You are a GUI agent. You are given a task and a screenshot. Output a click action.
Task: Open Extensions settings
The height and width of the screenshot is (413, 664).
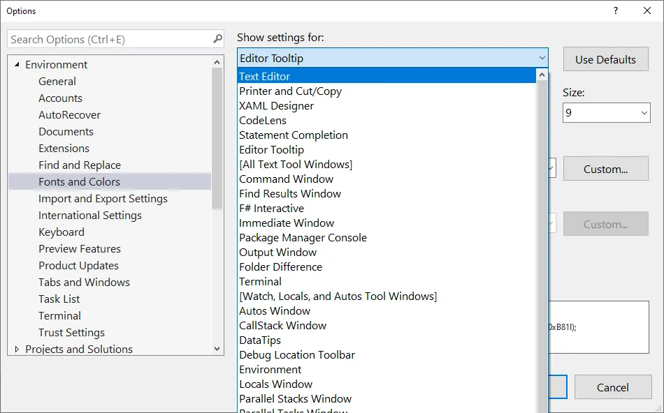click(64, 149)
